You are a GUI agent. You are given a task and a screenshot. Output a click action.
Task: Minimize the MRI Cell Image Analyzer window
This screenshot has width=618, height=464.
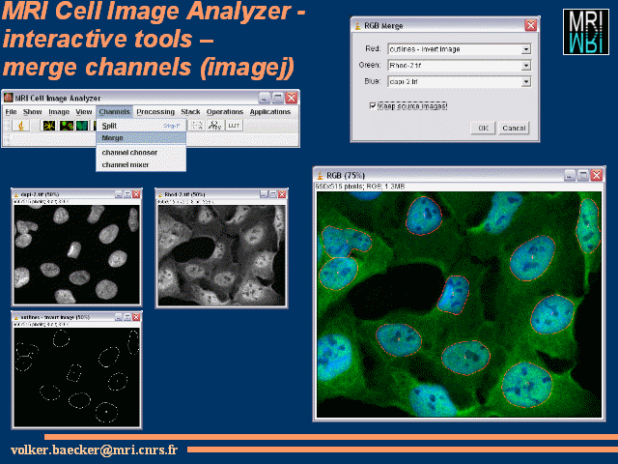265,98
